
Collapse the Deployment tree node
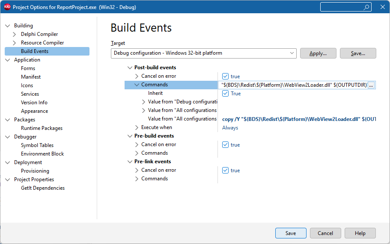click(8, 162)
